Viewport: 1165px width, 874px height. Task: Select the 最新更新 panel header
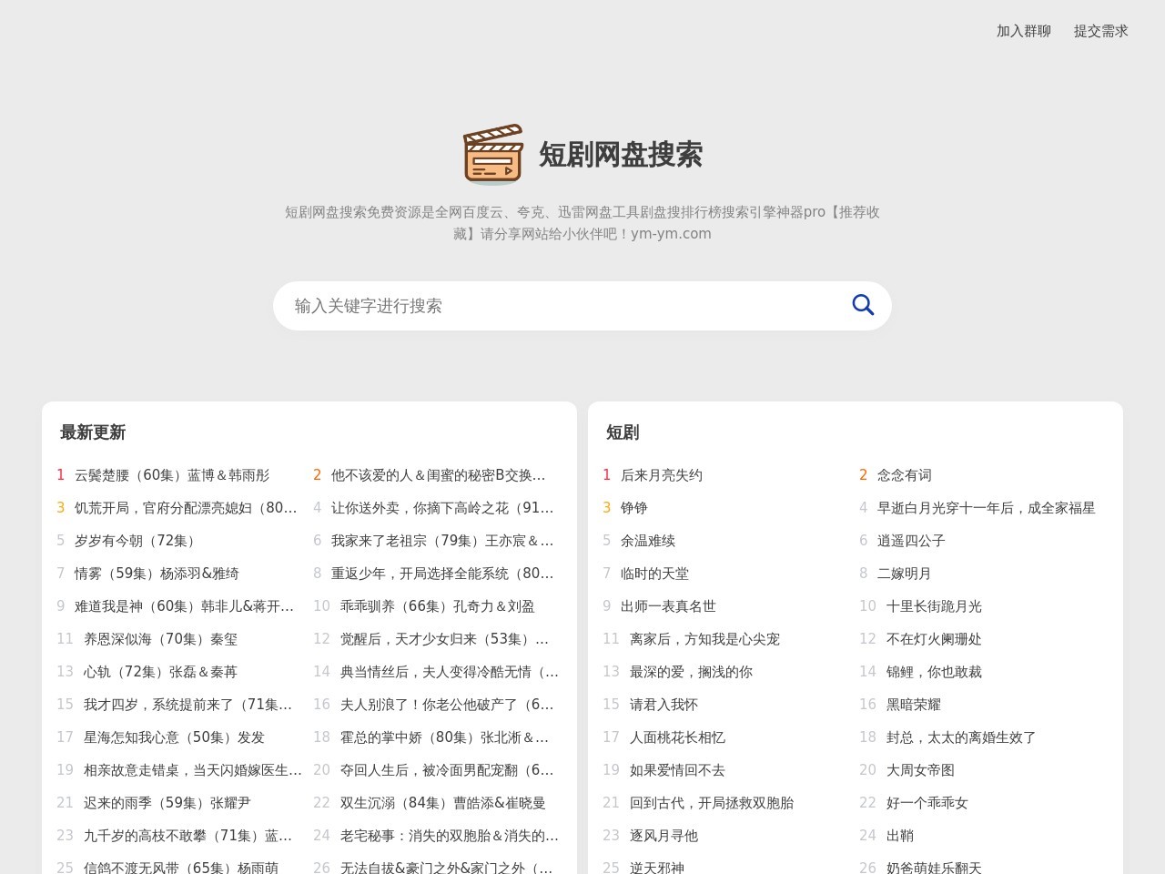coord(92,432)
